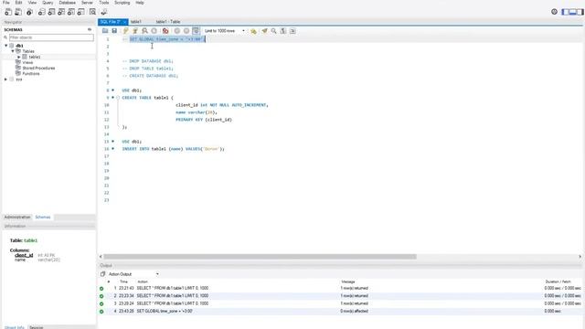585x329 pixels.
Task: Create a new stored procedure from main toolbar
Action: click(71, 12)
